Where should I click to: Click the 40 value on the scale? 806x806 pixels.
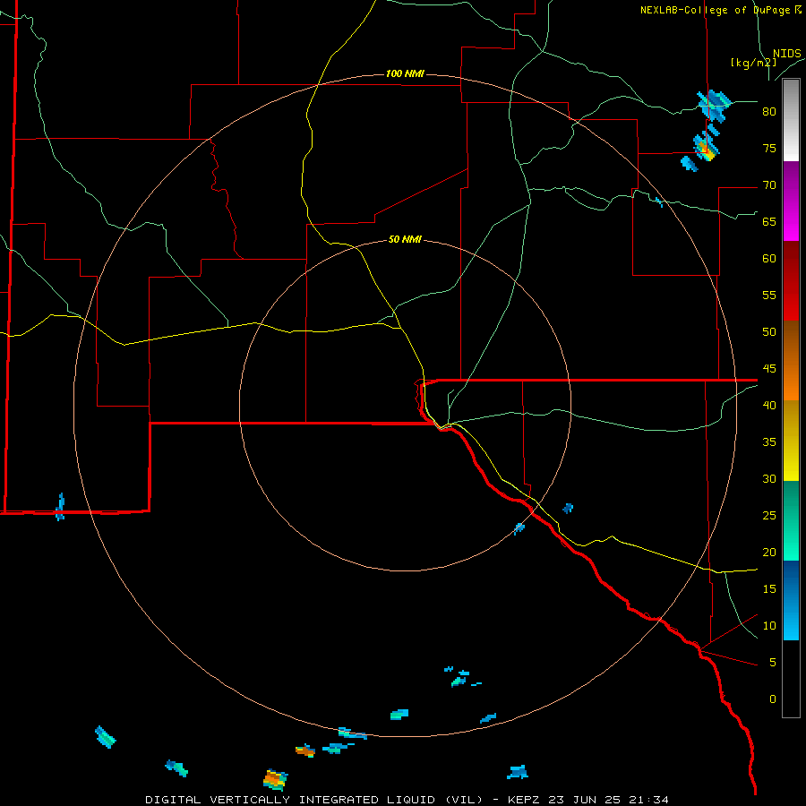tap(769, 405)
